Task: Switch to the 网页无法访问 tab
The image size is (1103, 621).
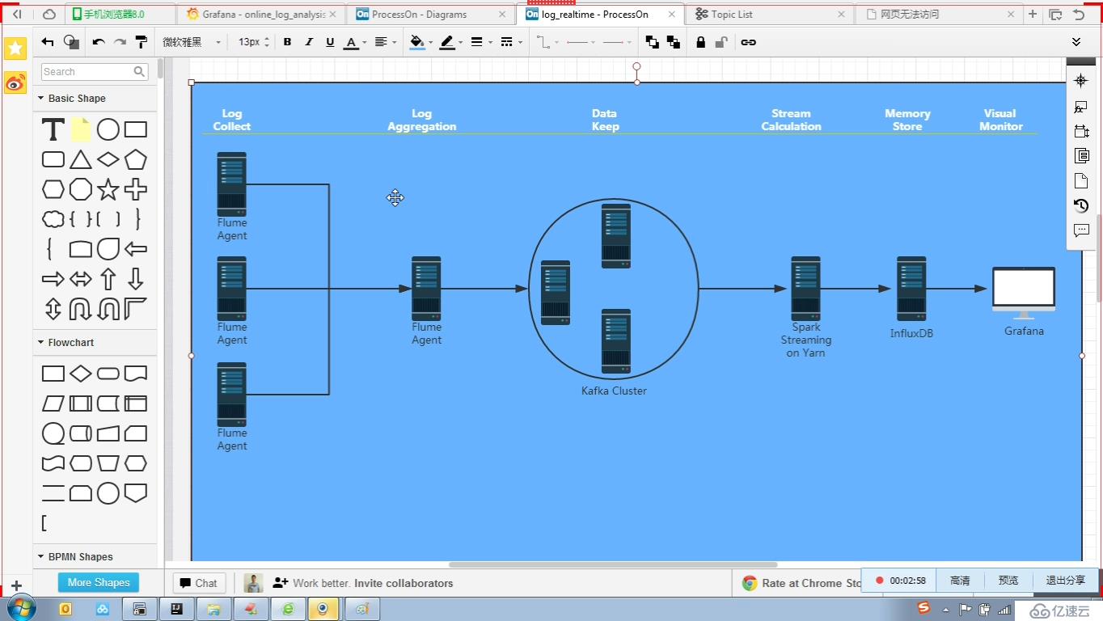Action: pyautogui.click(x=938, y=15)
